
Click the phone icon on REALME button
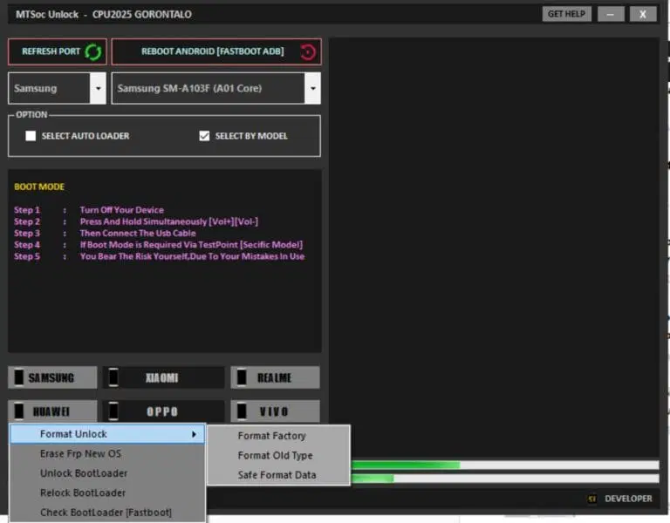click(242, 377)
